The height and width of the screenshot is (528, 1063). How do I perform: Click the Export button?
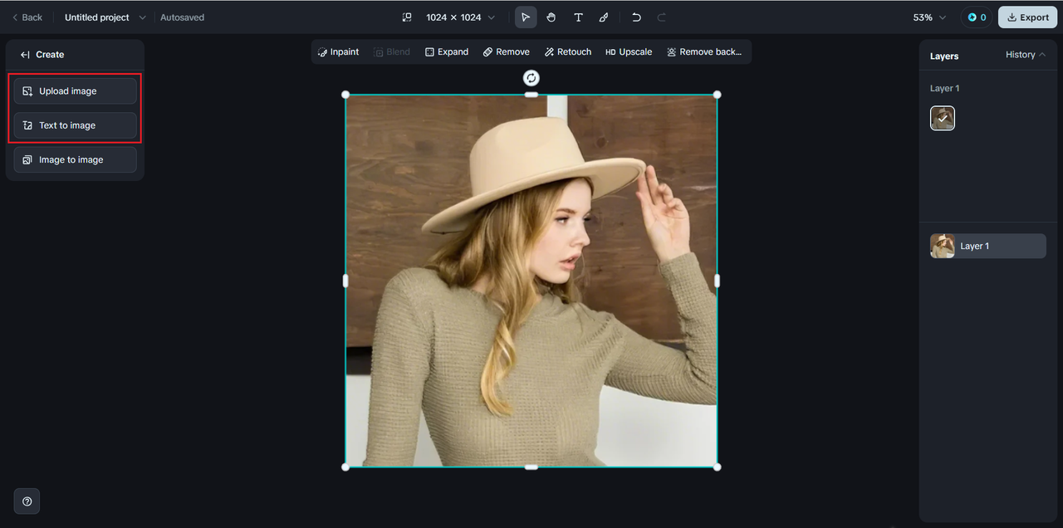[x=1027, y=17]
